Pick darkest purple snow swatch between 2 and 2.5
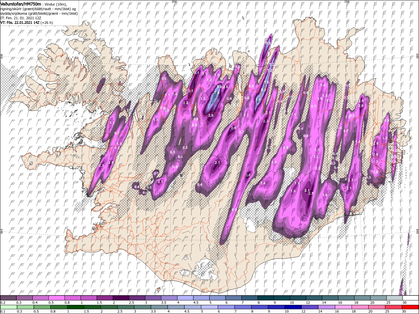Image resolution: width=419 pixels, height=314 pixels. (x=121, y=298)
